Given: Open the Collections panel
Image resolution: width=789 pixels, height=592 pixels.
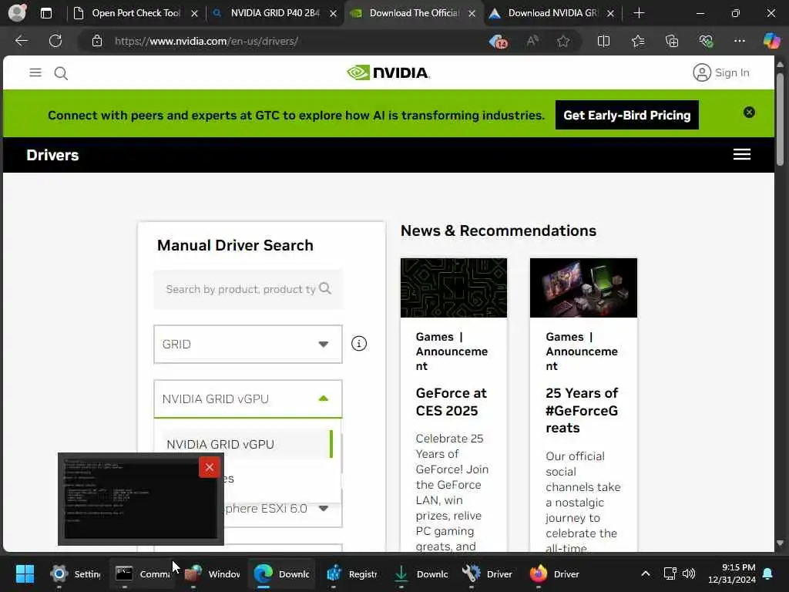Looking at the screenshot, I should [x=672, y=41].
